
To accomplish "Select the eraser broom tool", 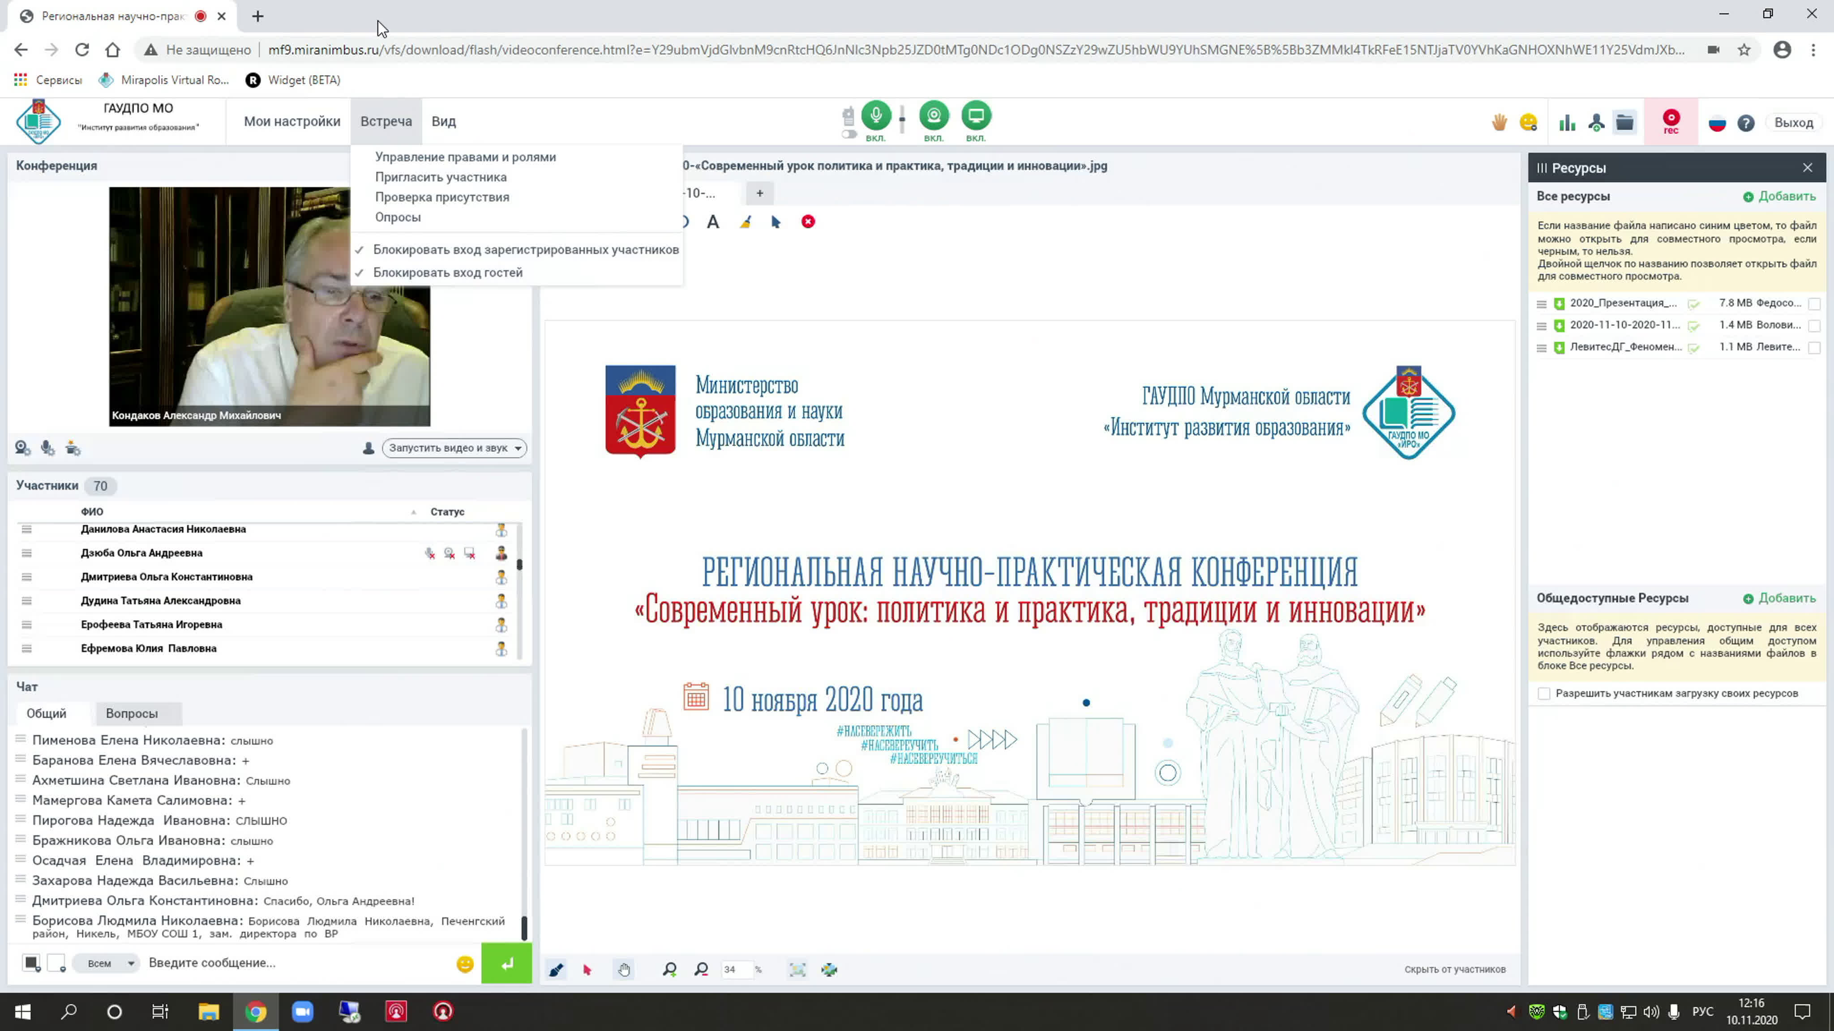I will click(x=746, y=222).
